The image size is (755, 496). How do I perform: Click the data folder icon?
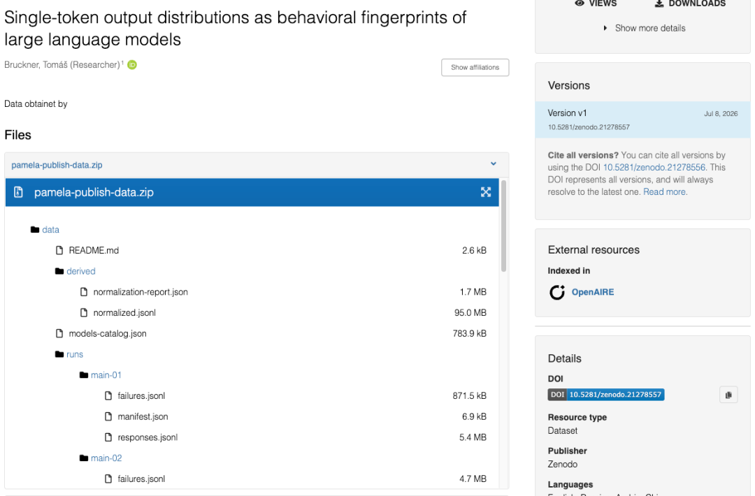[35, 229]
